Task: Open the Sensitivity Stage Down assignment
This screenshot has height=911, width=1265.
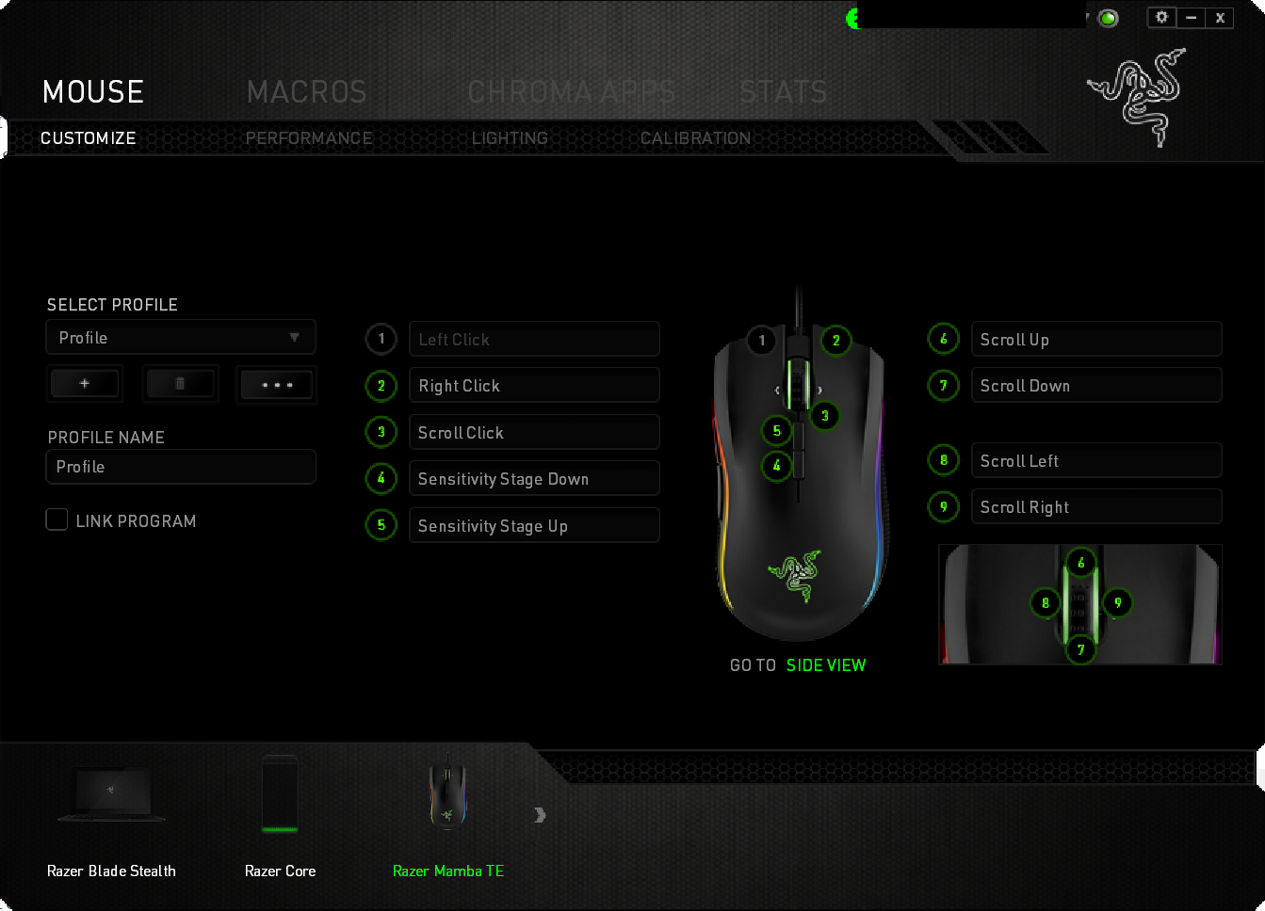Action: tap(534, 478)
